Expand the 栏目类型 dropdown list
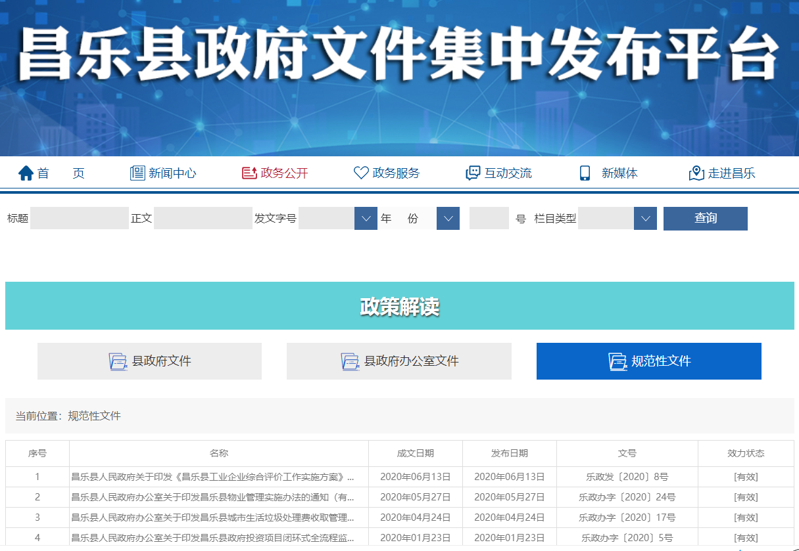 tap(645, 219)
